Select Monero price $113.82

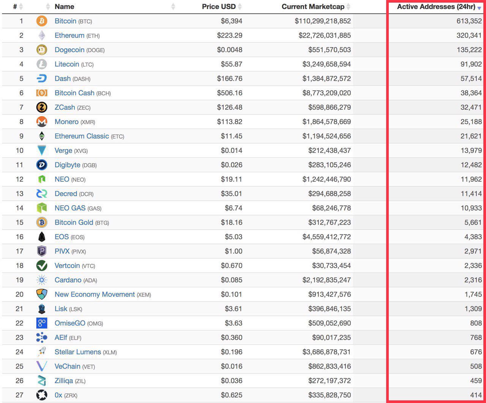point(230,122)
